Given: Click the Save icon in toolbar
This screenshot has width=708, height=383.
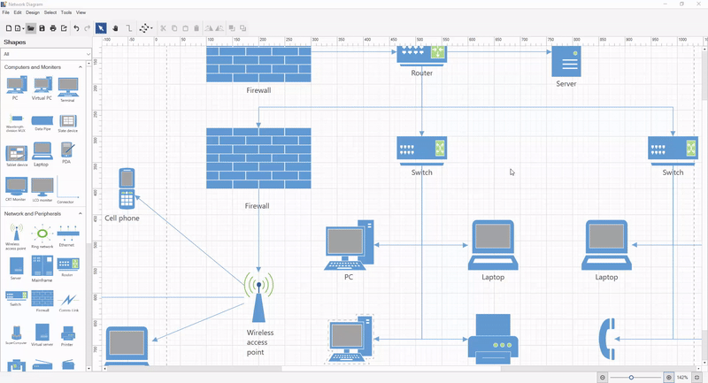Looking at the screenshot, I should (42, 28).
